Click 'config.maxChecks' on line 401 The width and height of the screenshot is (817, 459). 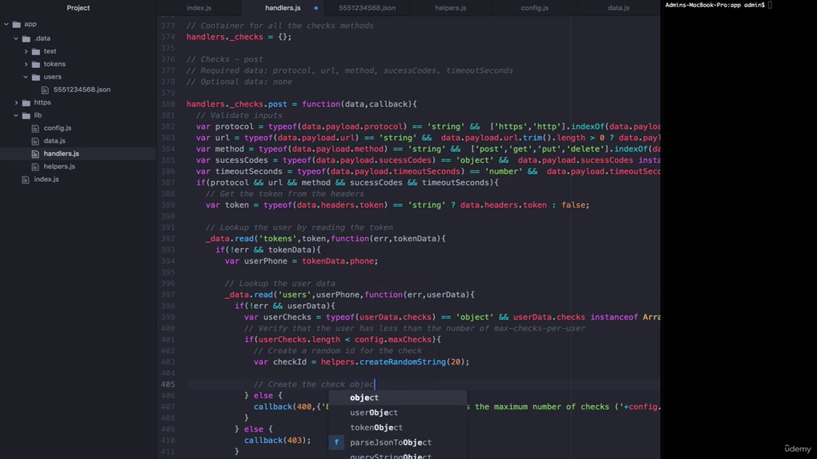[393, 340]
